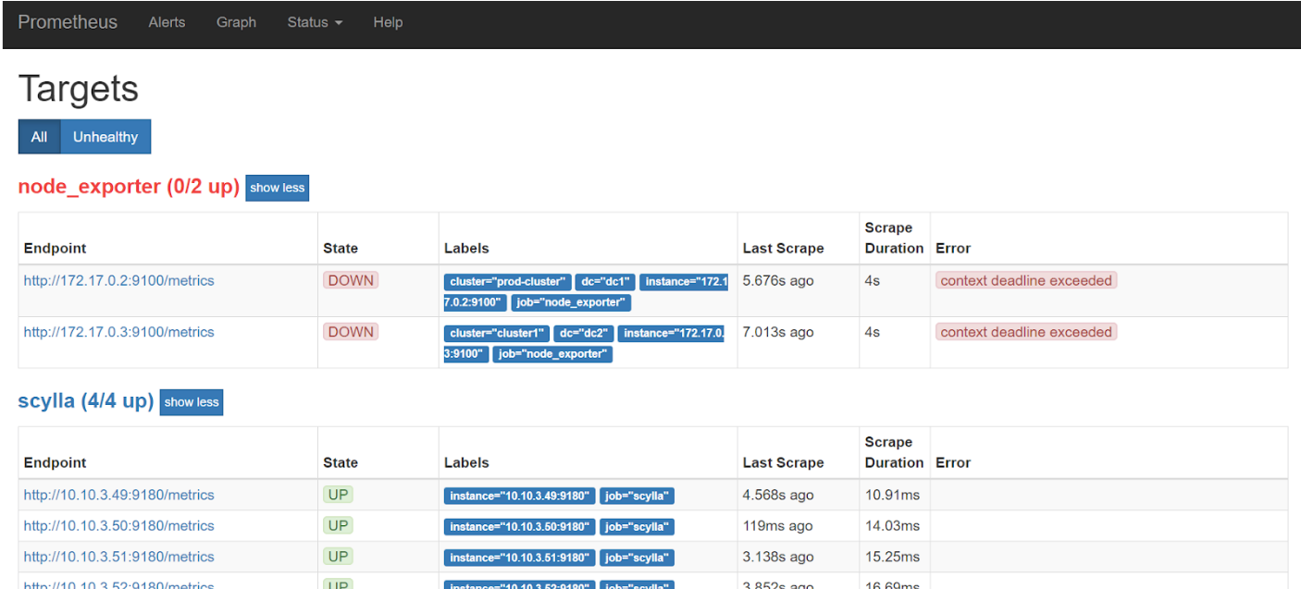
Task: Click the dc="dc2" label badge
Action: pyautogui.click(x=583, y=333)
